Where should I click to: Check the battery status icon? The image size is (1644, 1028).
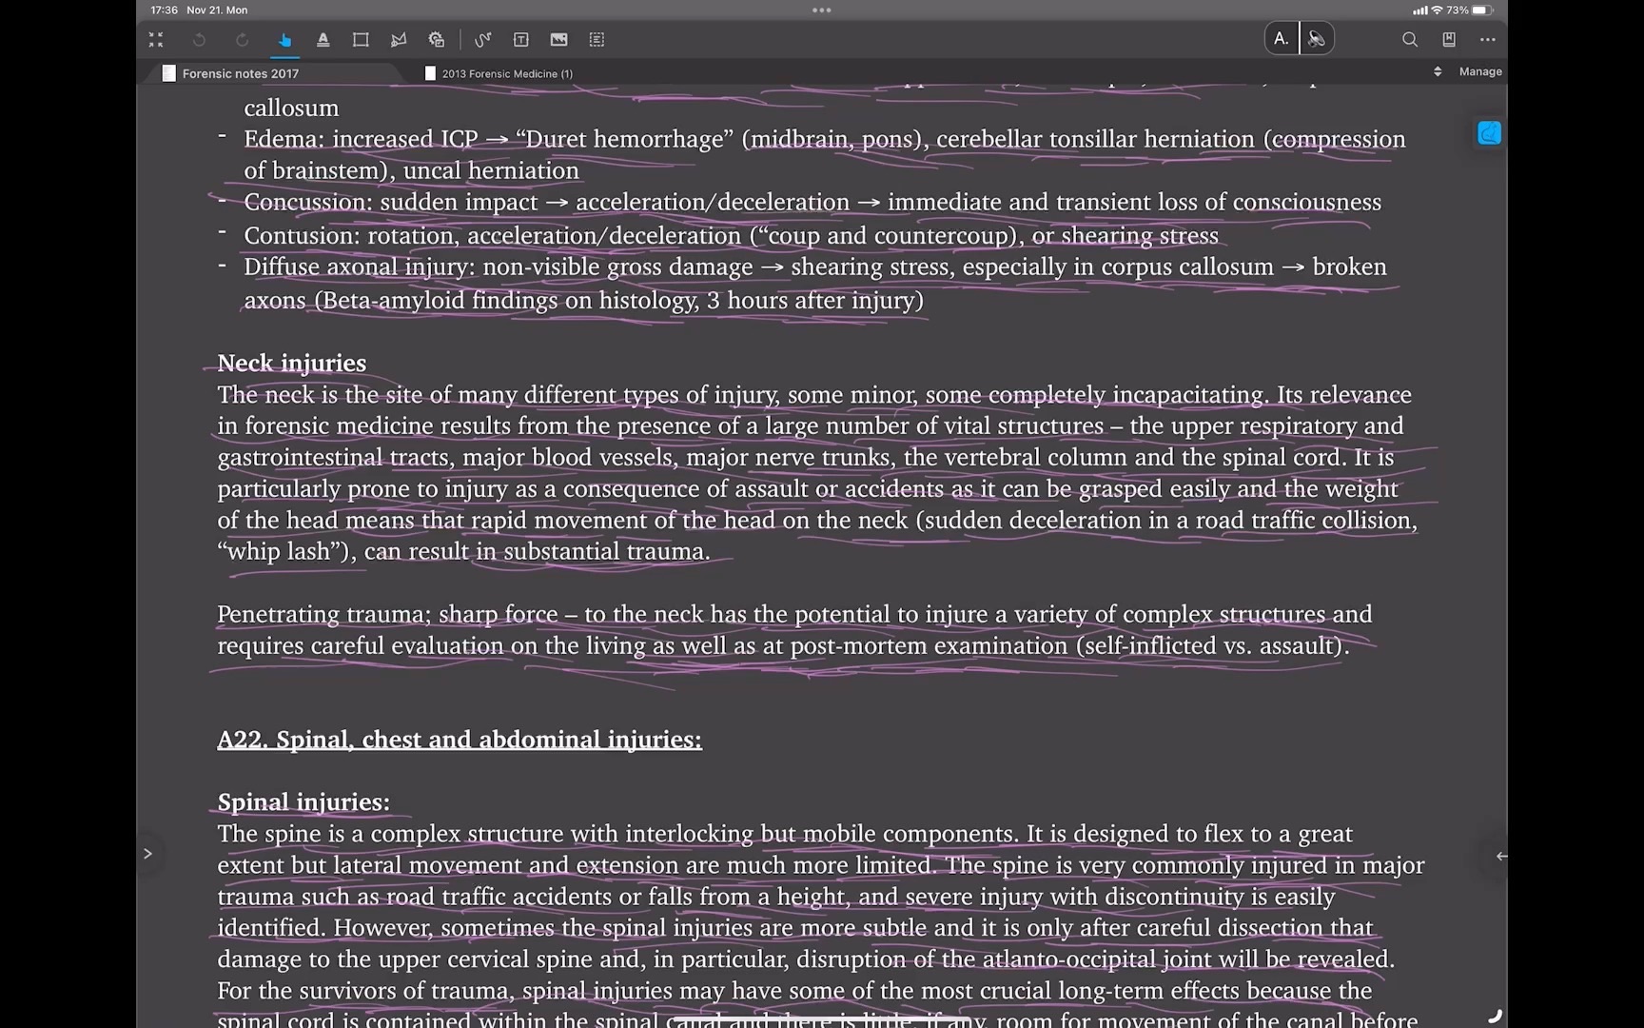point(1482,10)
